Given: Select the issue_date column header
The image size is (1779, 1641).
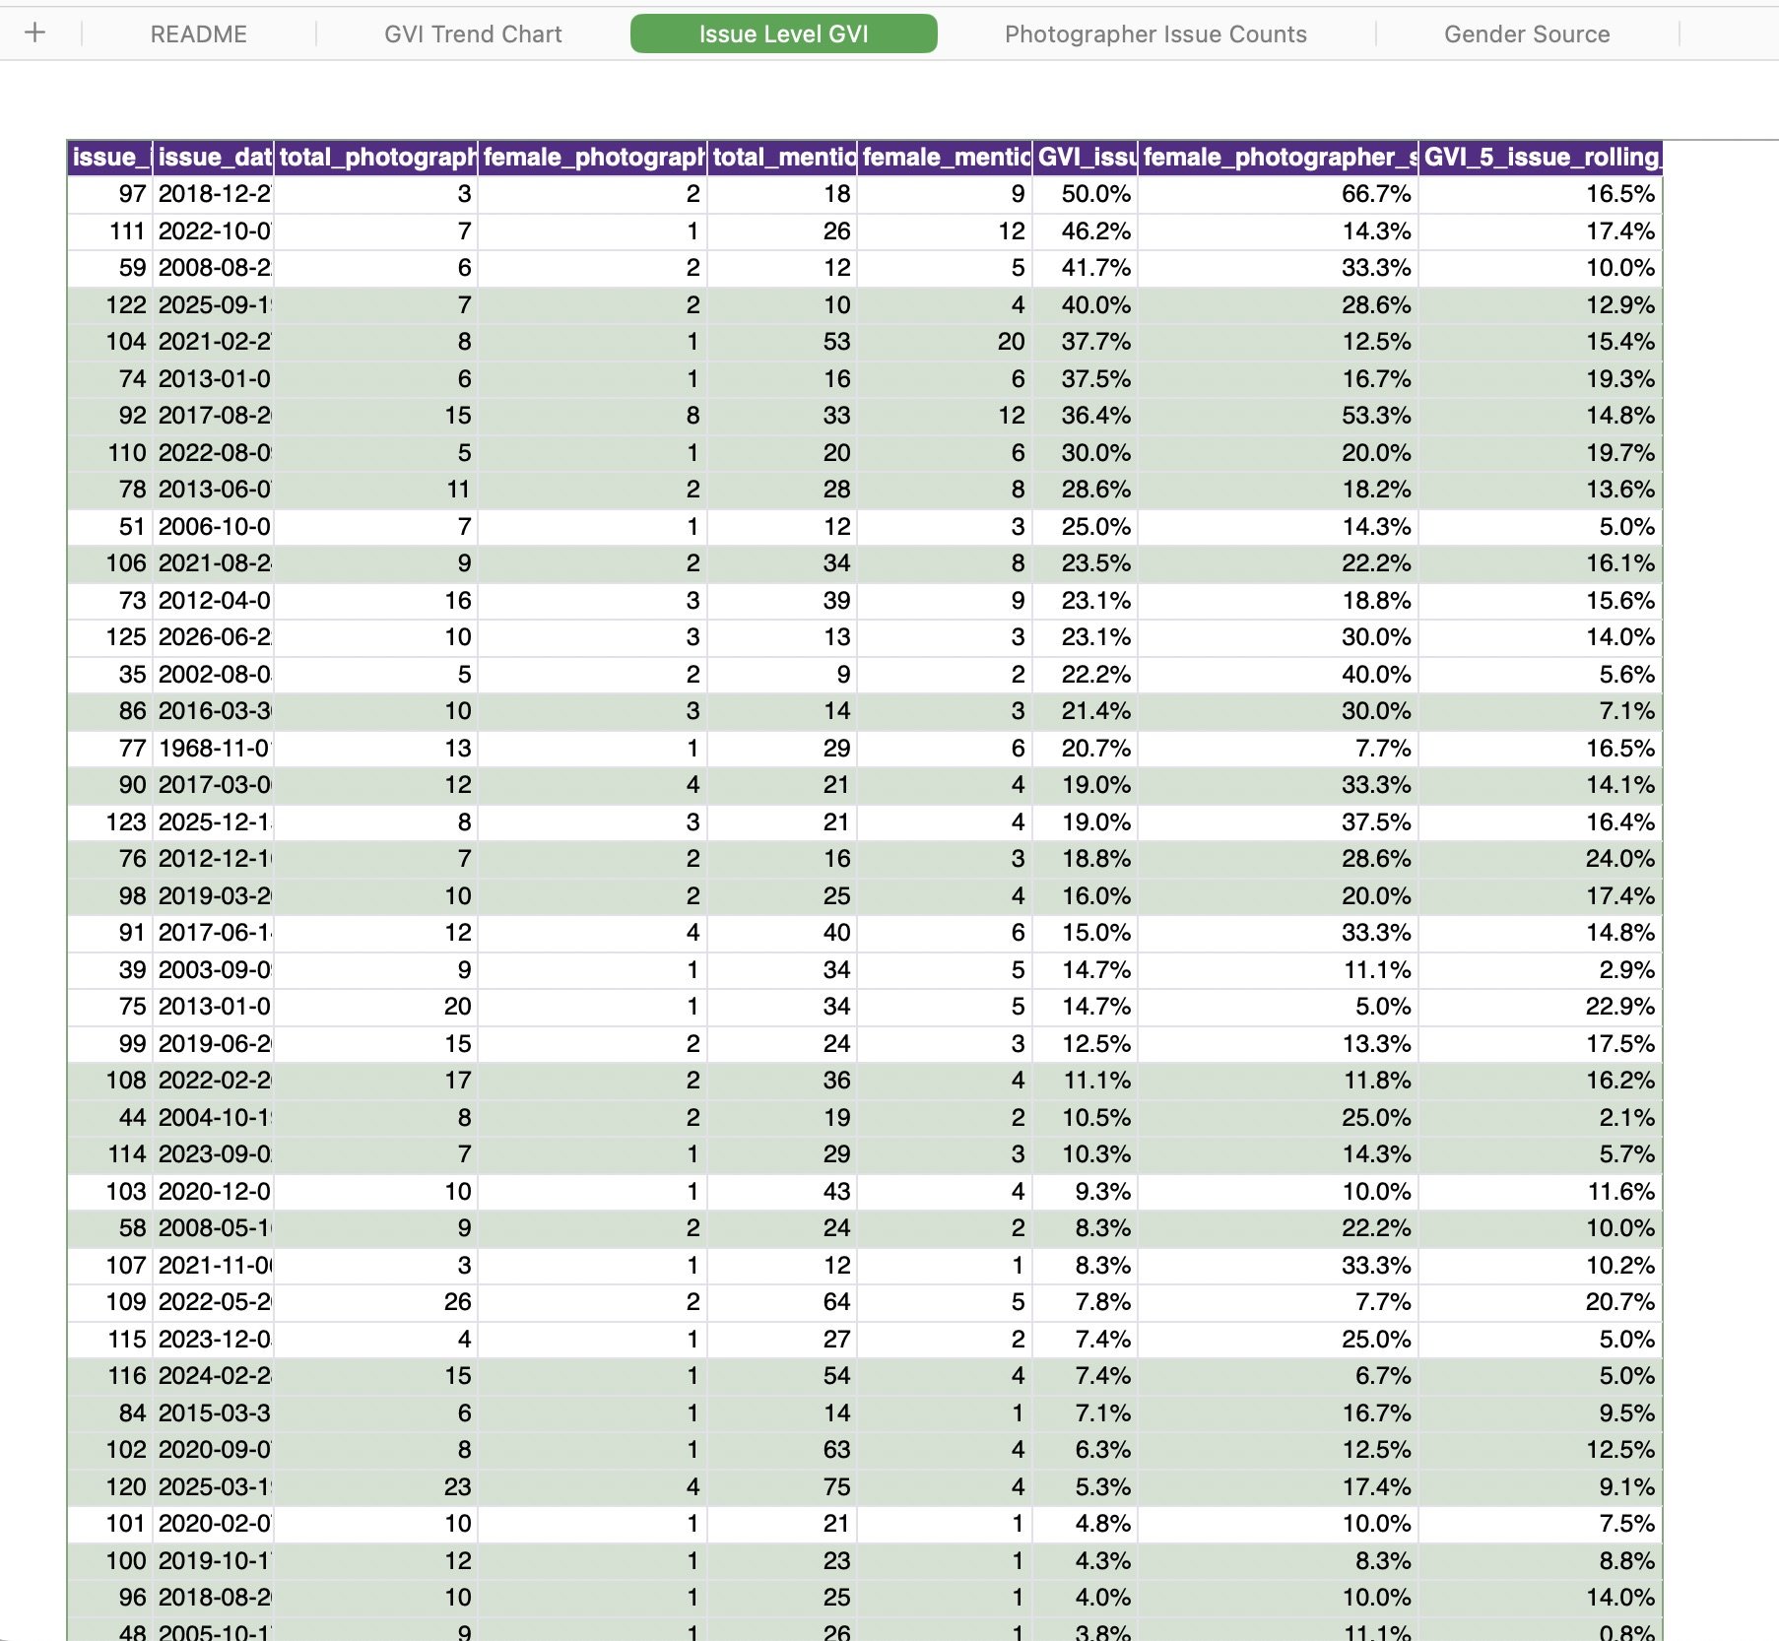Looking at the screenshot, I should point(214,158).
